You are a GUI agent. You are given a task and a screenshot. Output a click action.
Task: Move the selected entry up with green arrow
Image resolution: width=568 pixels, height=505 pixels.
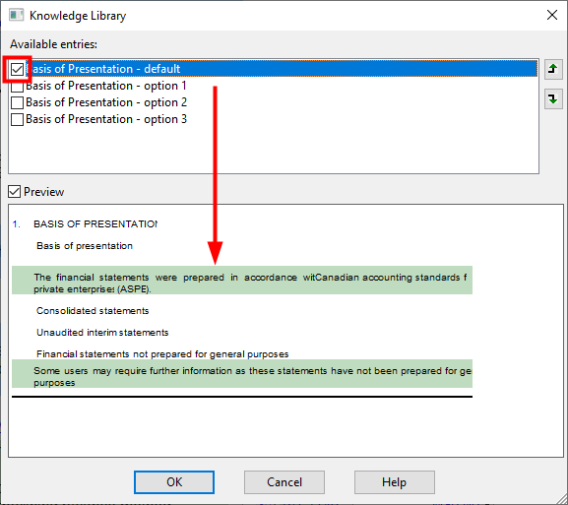553,69
